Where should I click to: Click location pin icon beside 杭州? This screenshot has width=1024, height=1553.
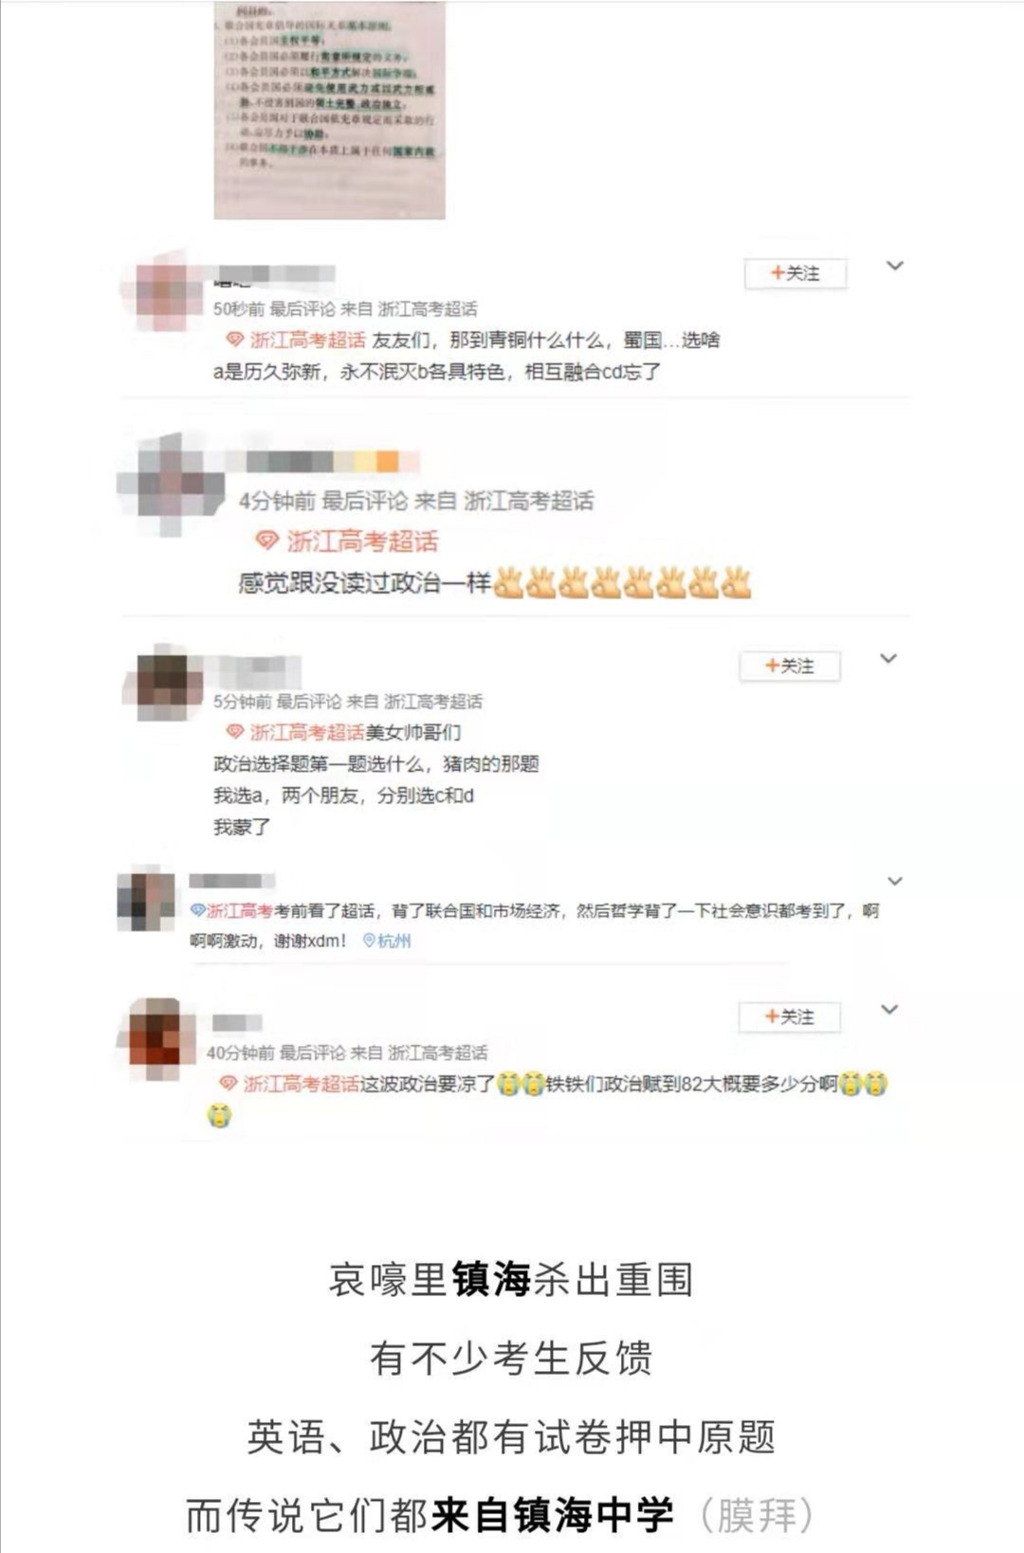pos(369,941)
